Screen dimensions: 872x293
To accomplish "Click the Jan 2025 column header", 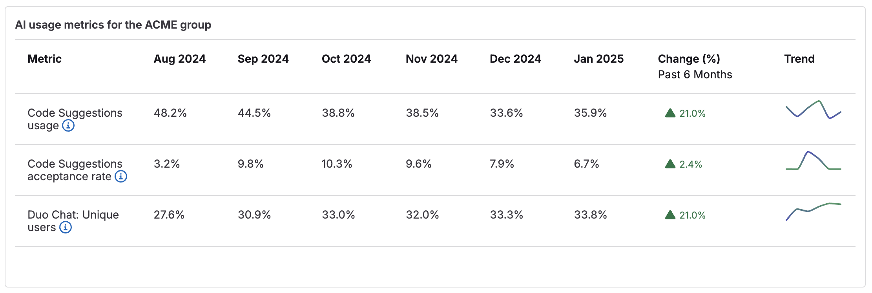I will [598, 59].
